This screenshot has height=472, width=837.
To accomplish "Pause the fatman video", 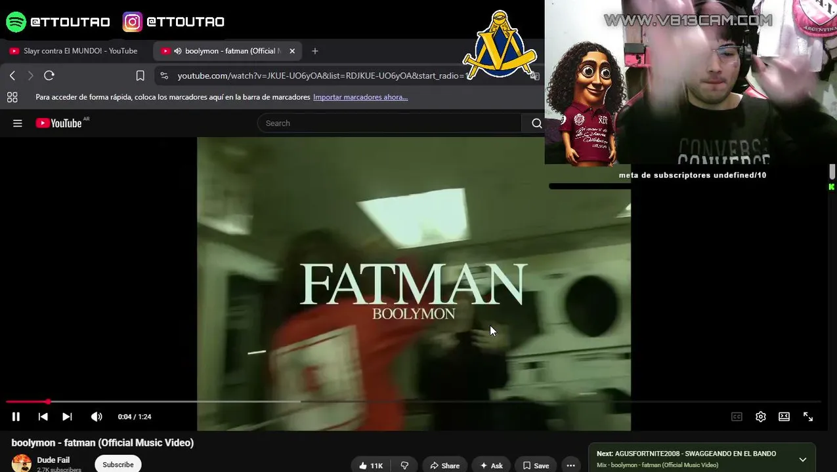I will [16, 416].
